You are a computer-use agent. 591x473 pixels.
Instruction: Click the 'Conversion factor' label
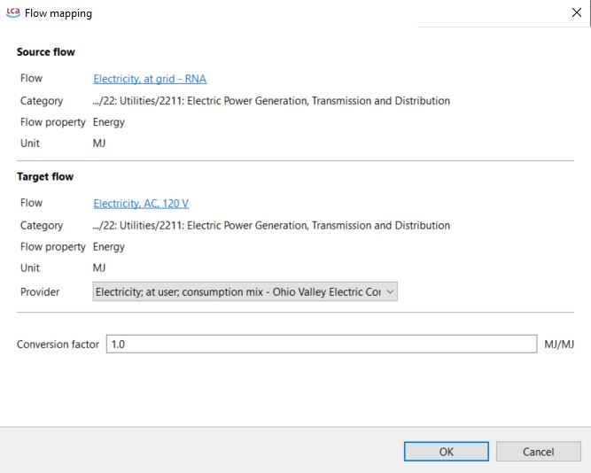[x=58, y=345]
